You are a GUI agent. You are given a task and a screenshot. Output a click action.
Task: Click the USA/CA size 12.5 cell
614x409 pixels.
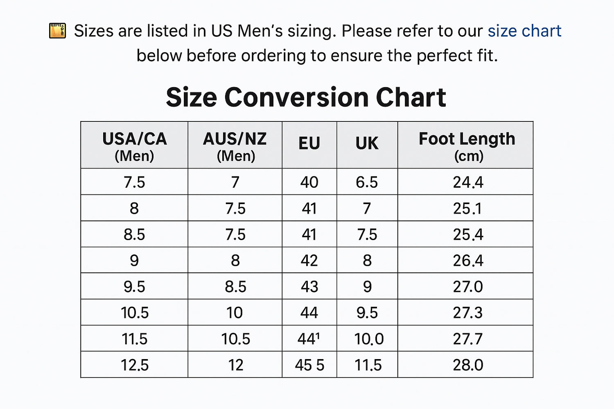(x=134, y=365)
